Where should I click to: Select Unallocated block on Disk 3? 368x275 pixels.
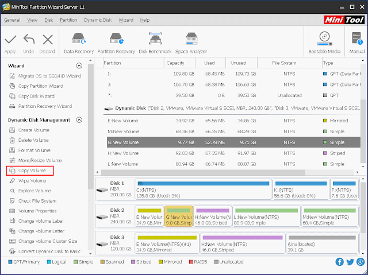[x=322, y=243]
